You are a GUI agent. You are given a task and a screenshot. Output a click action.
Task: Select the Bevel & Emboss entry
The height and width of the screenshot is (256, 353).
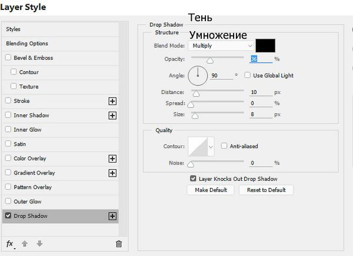point(34,58)
